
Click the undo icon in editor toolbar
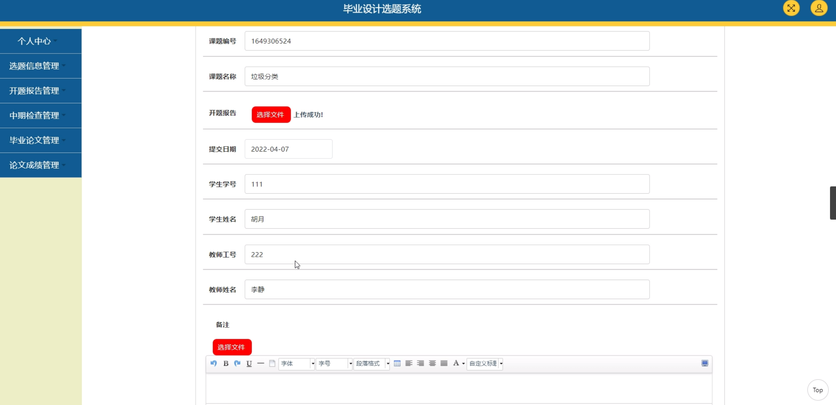(214, 363)
